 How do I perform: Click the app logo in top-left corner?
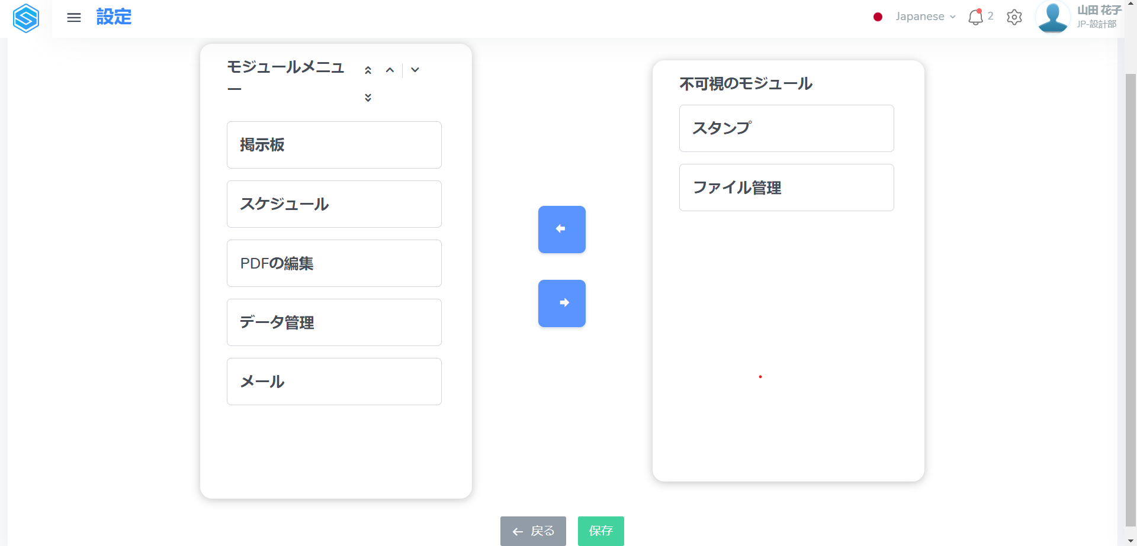26,18
